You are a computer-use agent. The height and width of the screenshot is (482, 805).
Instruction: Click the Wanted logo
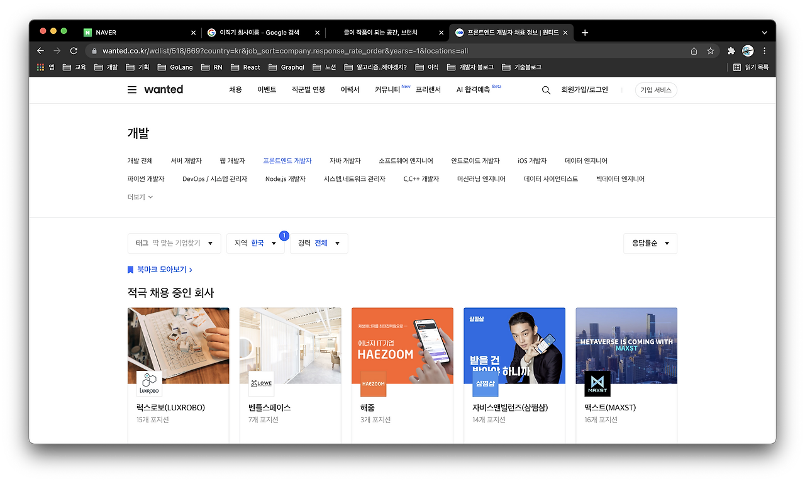point(163,90)
